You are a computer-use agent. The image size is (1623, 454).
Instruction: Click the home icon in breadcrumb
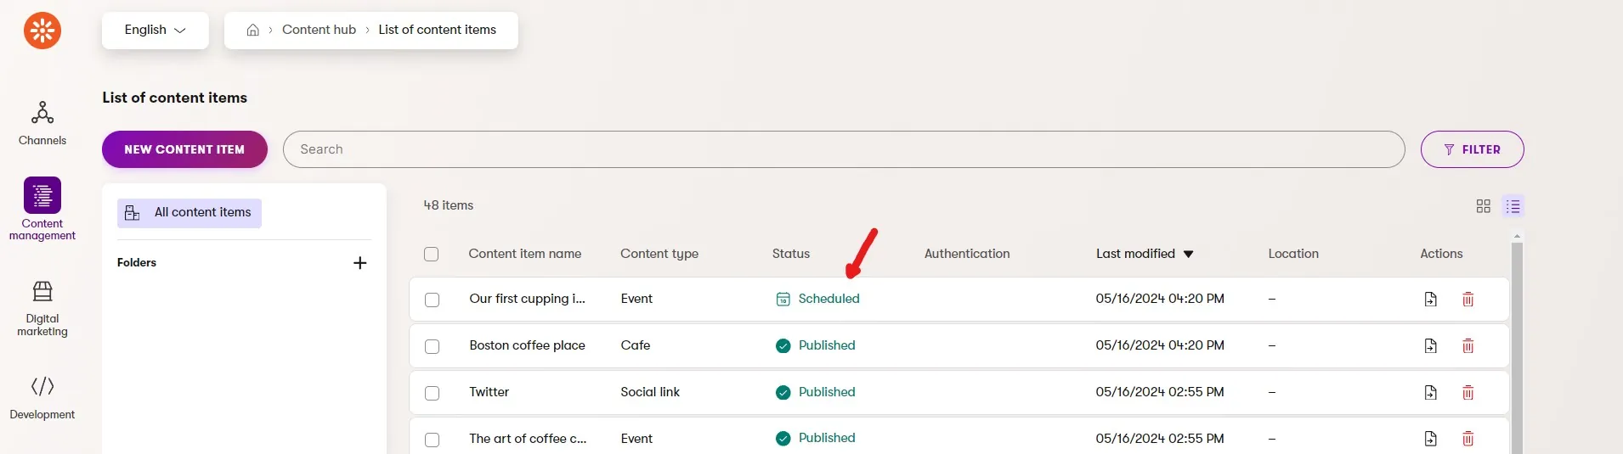(252, 30)
